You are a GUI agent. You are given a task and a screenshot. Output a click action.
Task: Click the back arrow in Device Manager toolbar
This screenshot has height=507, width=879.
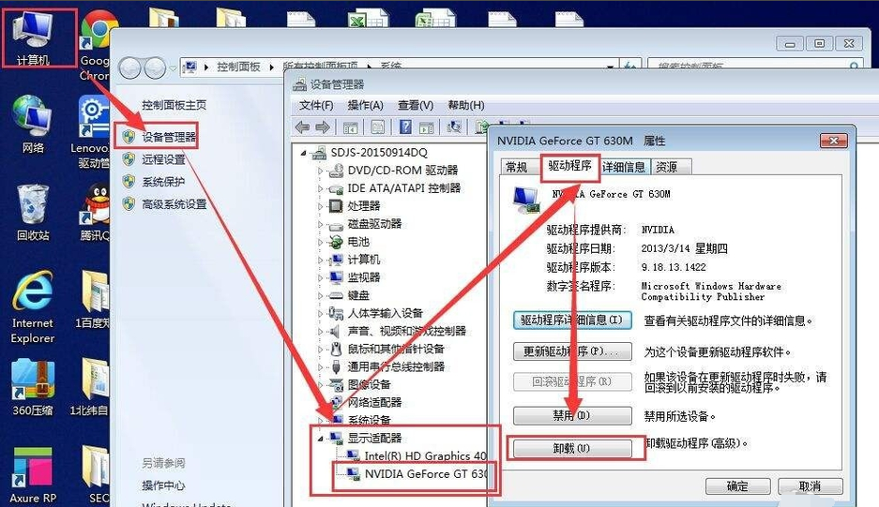[302, 127]
